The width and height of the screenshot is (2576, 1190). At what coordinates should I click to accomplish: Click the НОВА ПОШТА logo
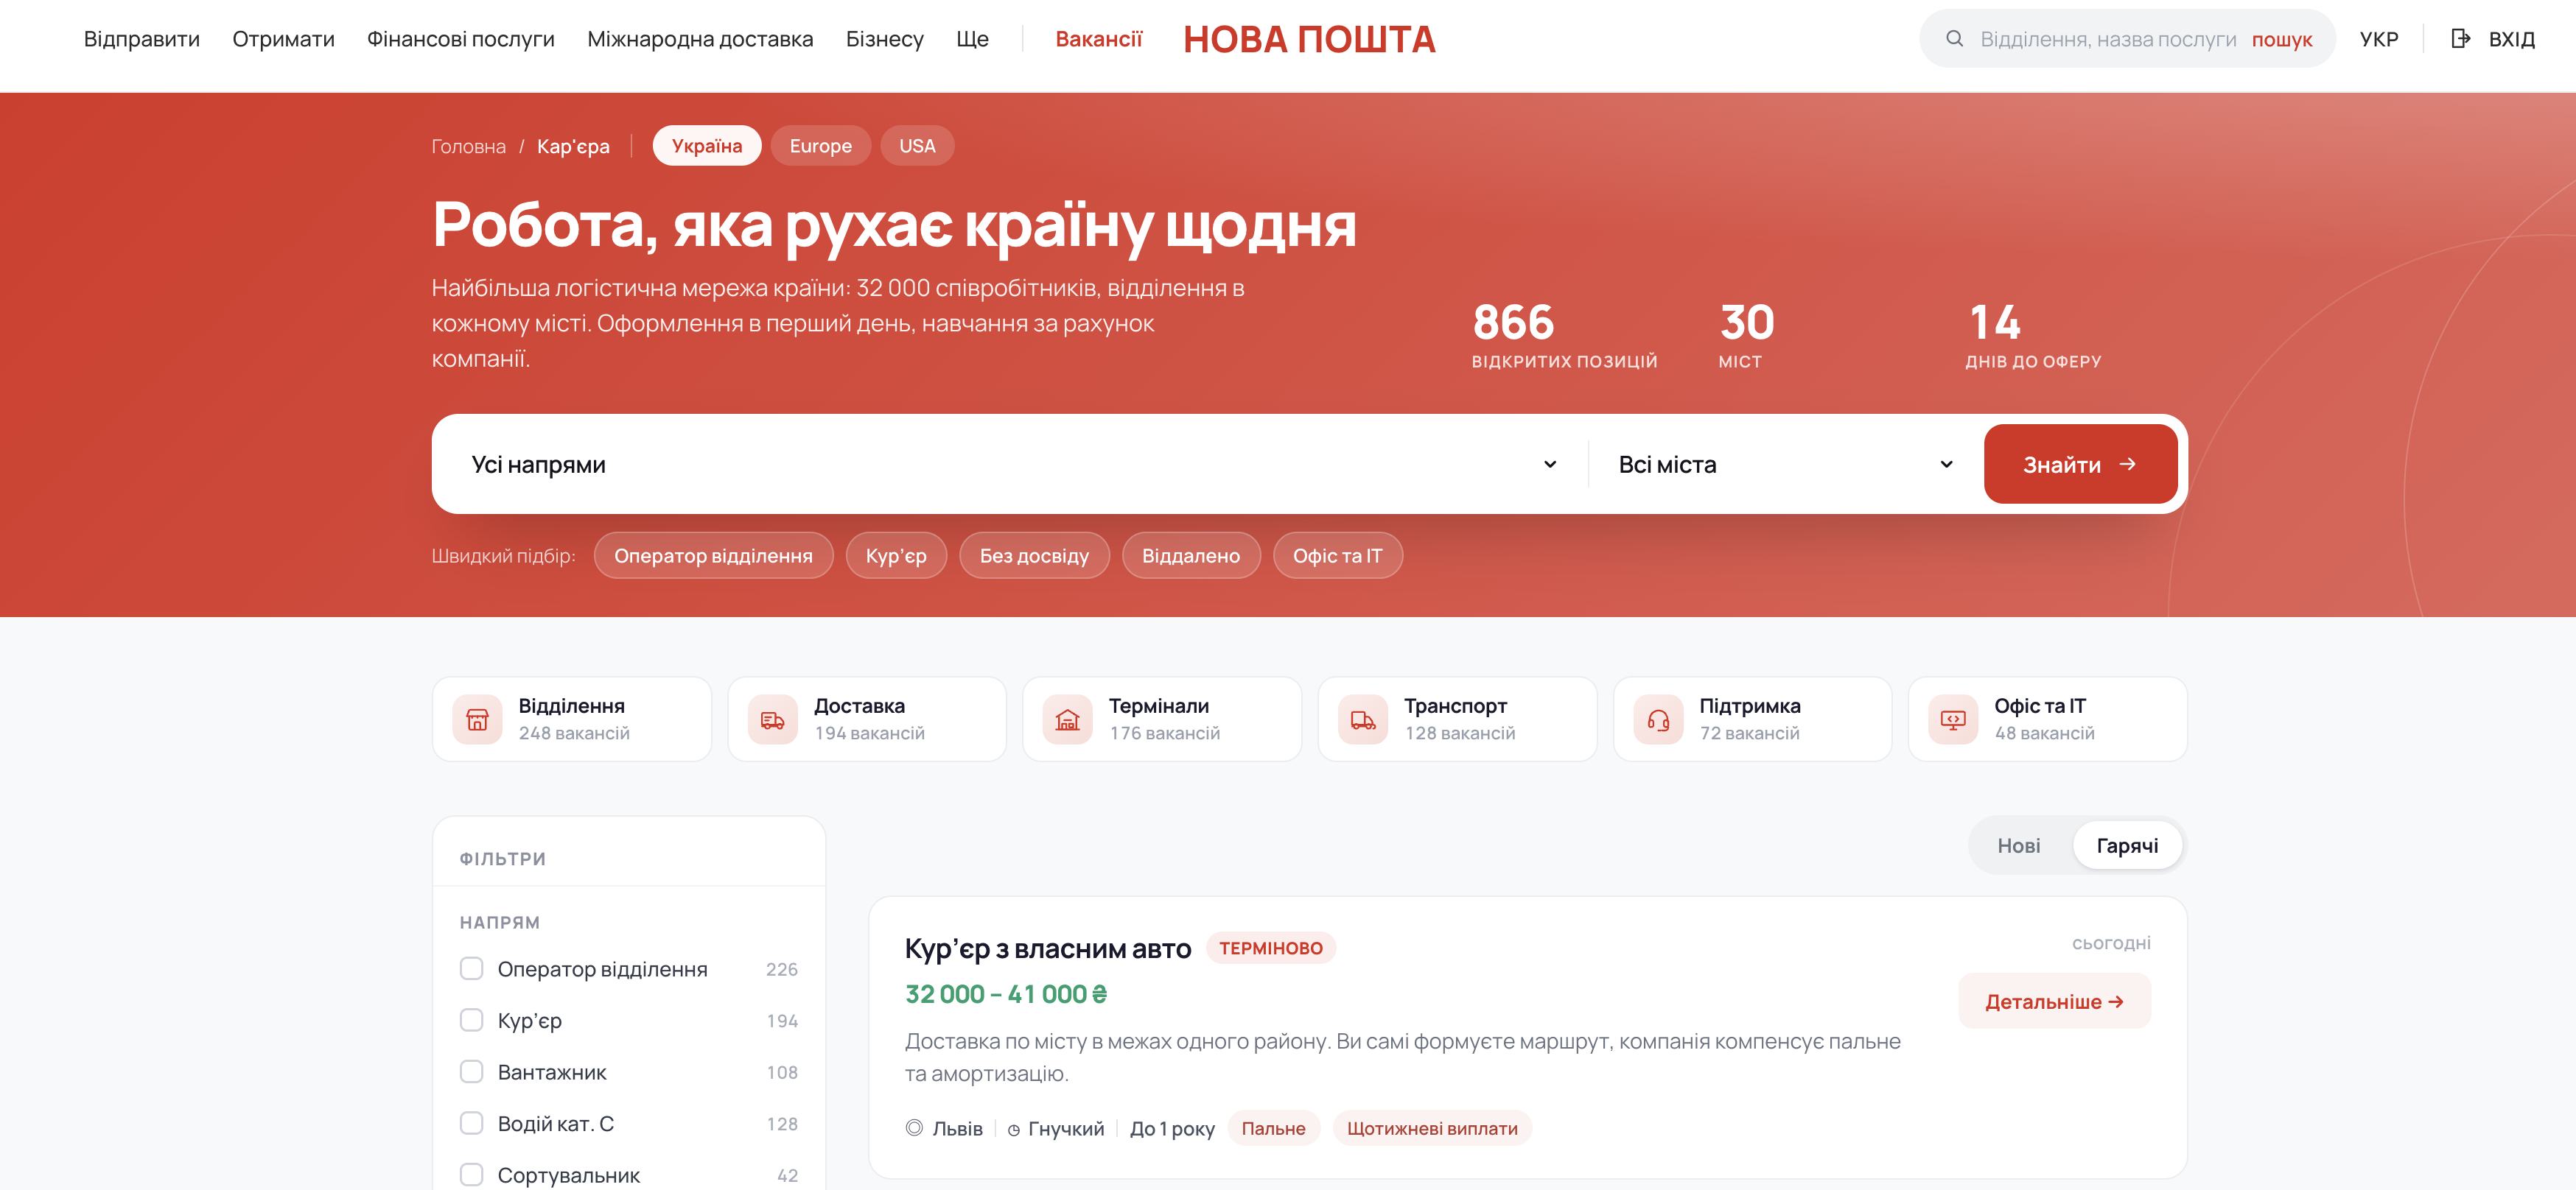coord(1309,39)
